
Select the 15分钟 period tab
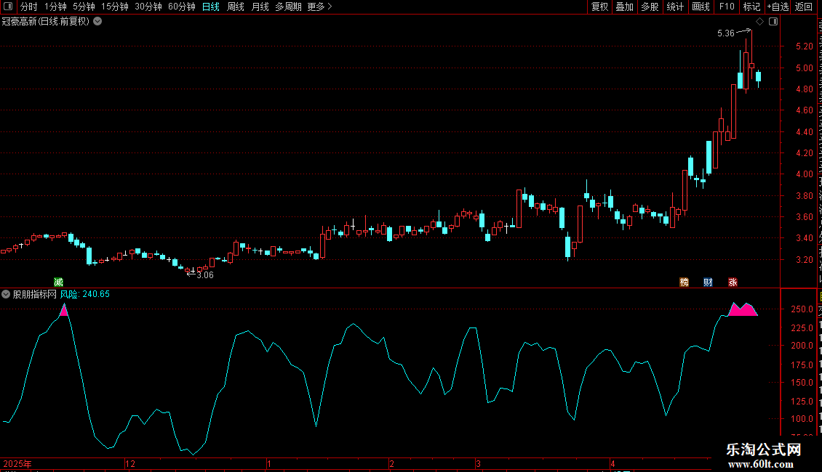coord(115,7)
